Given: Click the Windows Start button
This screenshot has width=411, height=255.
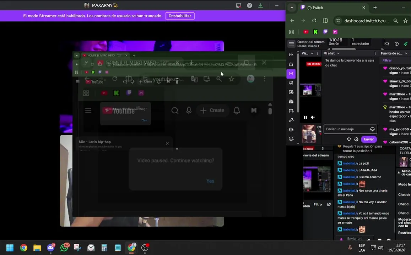Looking at the screenshot, I should point(10,248).
